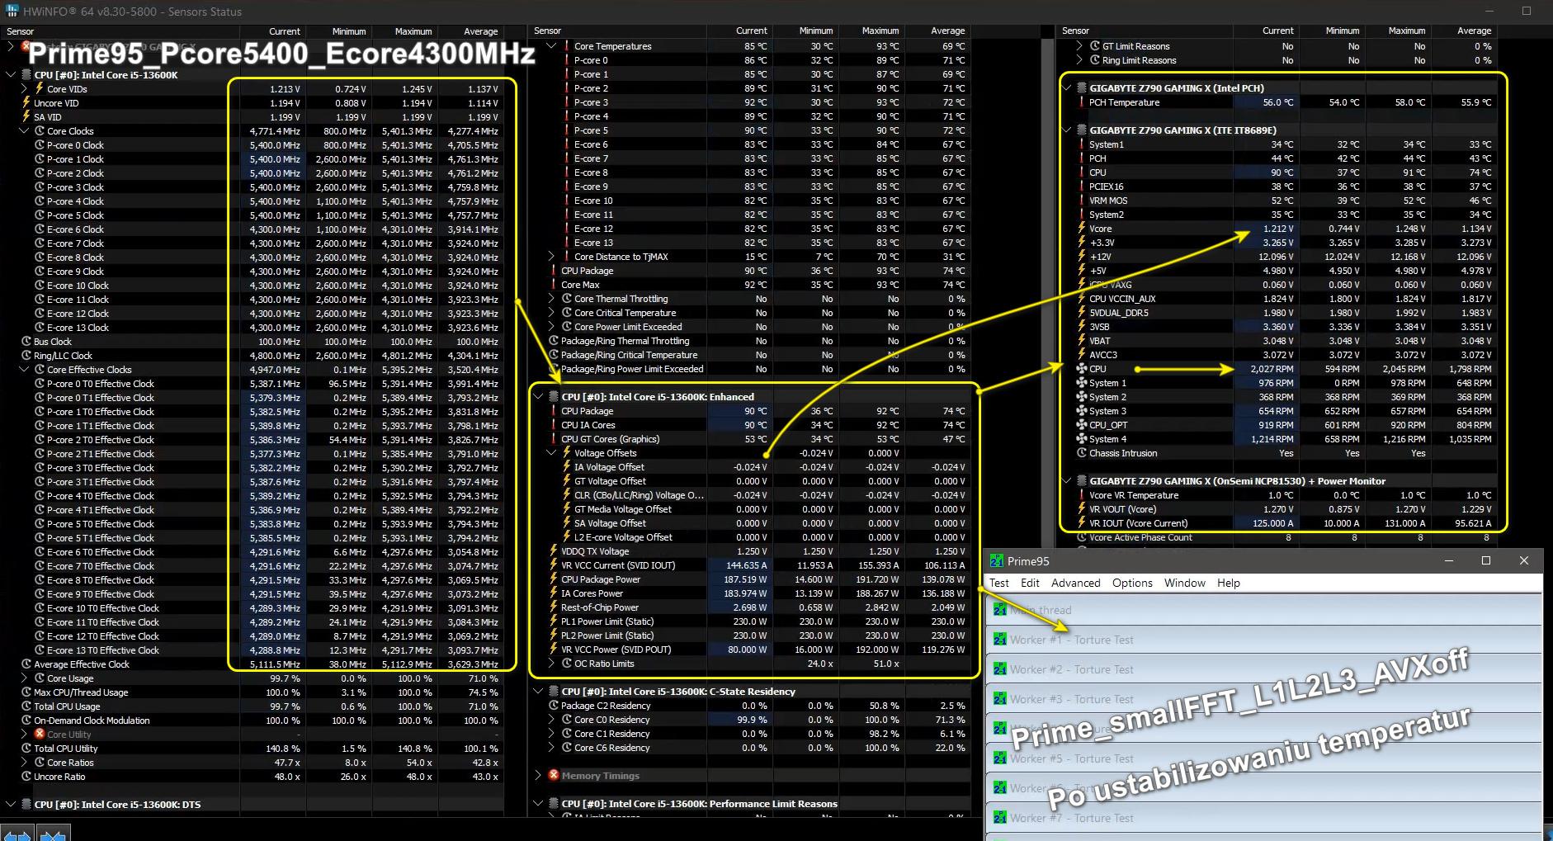Click the Prime95 icon on Main thread window

tap(1000, 610)
